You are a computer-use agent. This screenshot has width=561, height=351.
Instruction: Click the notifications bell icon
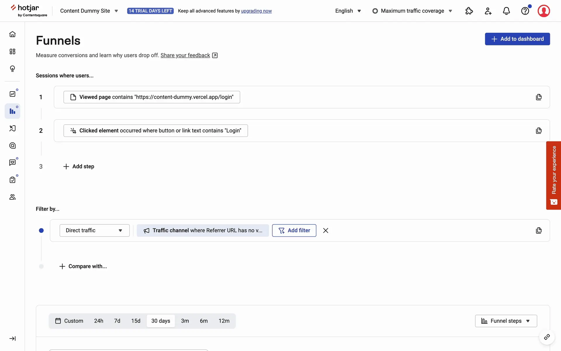[506, 11]
